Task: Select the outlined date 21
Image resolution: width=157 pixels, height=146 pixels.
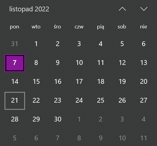Action: click(15, 101)
